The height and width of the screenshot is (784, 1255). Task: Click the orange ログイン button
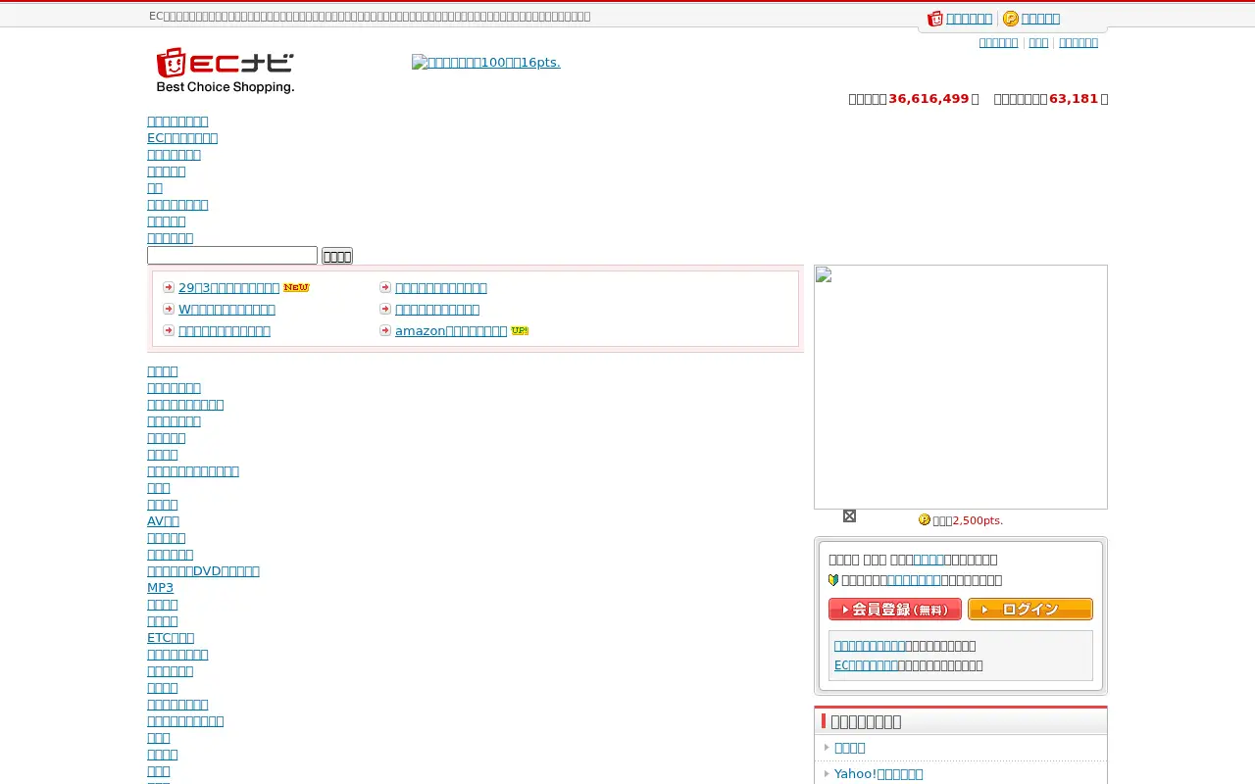1030,610
